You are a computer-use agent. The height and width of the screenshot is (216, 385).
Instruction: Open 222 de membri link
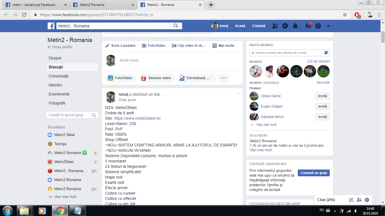click(x=318, y=61)
